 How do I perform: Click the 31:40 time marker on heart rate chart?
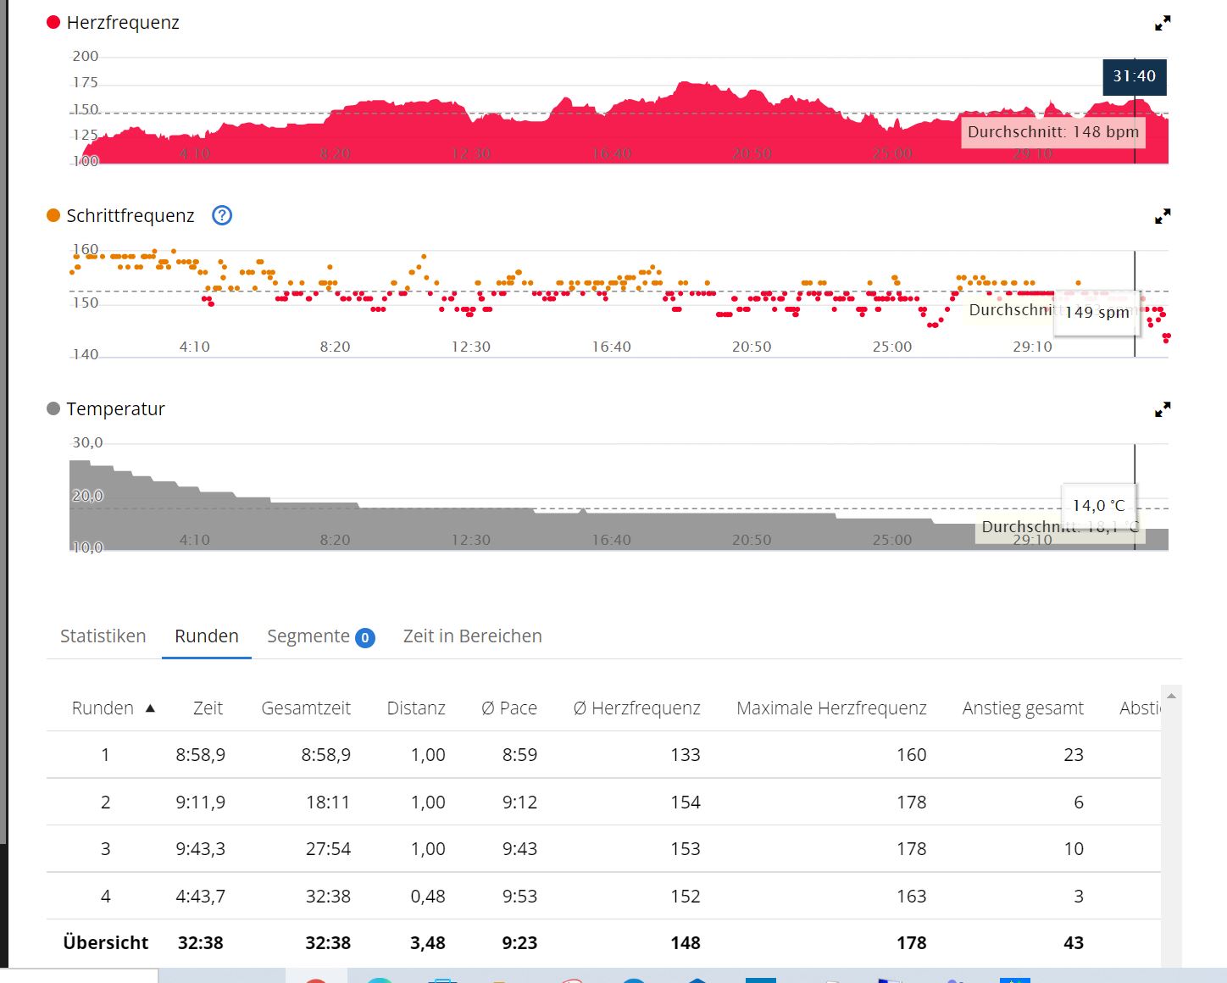(x=1134, y=76)
